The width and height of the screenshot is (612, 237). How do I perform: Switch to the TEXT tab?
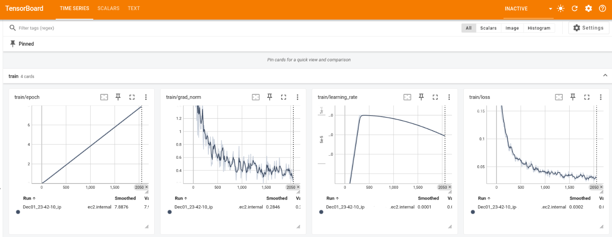[x=134, y=9]
